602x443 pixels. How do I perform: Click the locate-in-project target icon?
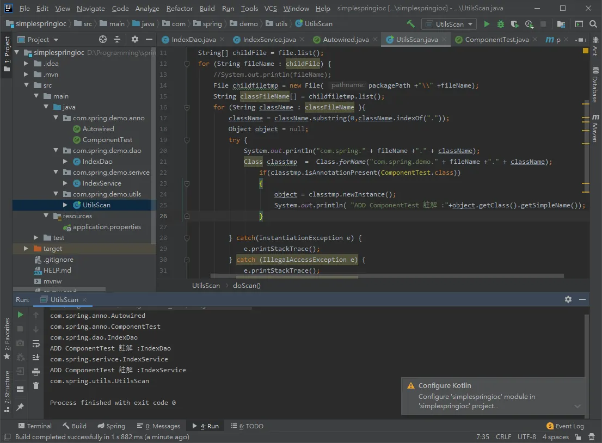tap(102, 40)
